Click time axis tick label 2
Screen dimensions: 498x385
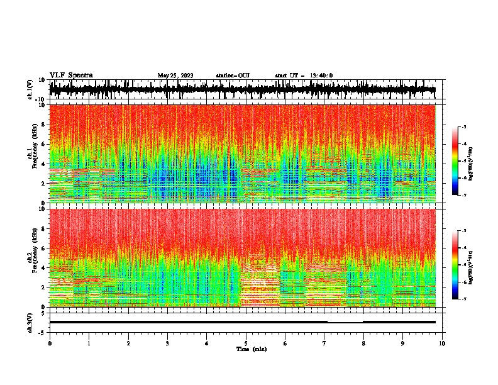(128, 343)
